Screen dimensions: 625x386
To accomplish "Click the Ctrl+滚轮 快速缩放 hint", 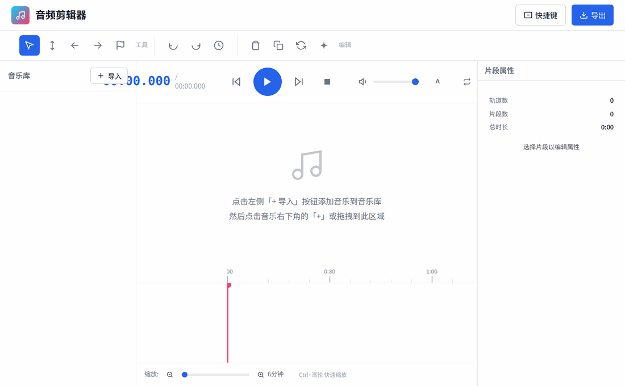I will (x=323, y=375).
